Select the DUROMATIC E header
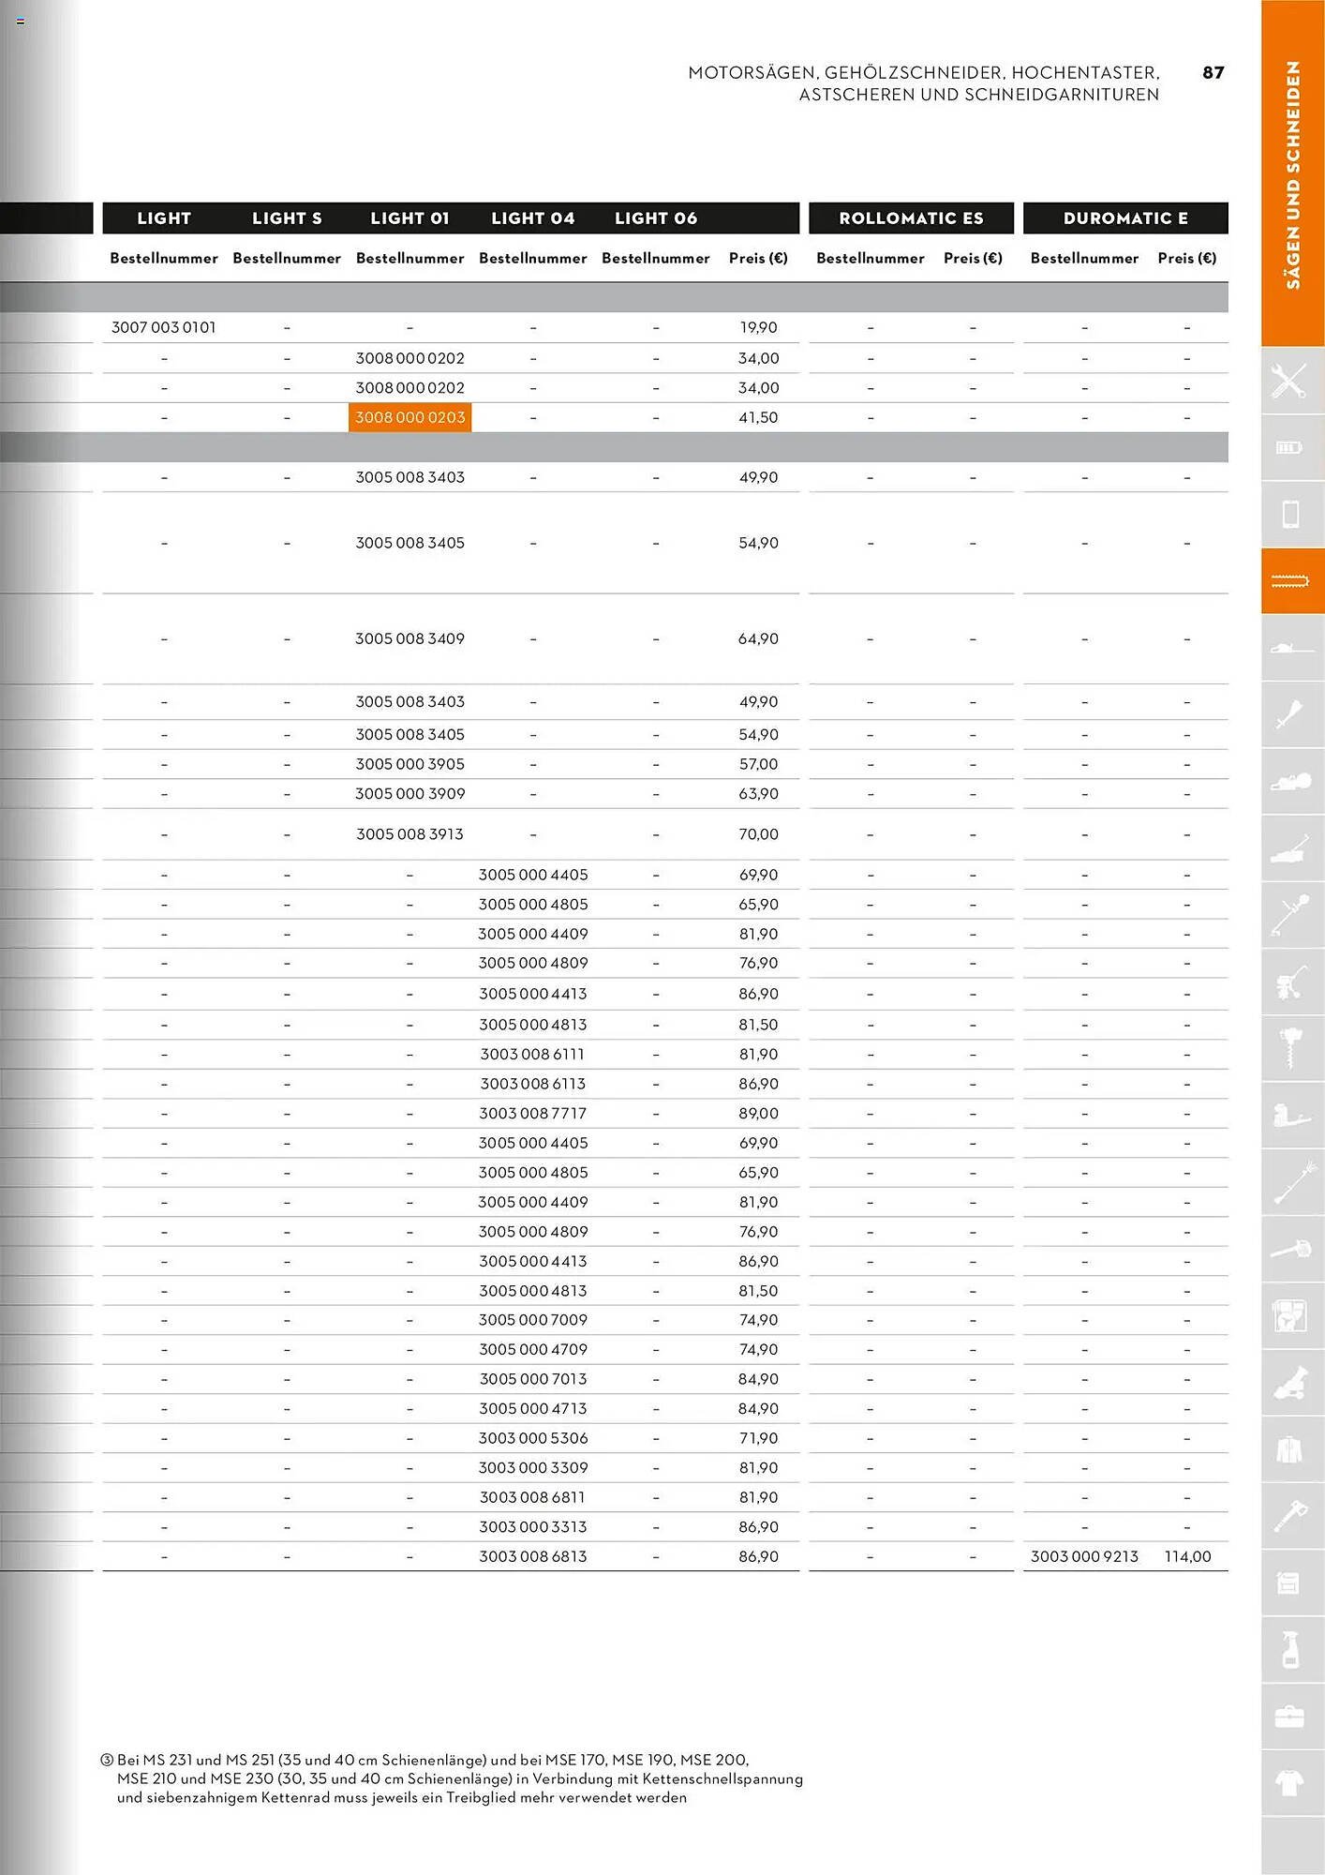 1125,218
